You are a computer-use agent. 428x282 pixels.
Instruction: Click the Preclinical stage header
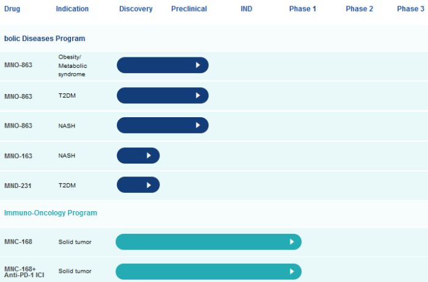point(189,9)
